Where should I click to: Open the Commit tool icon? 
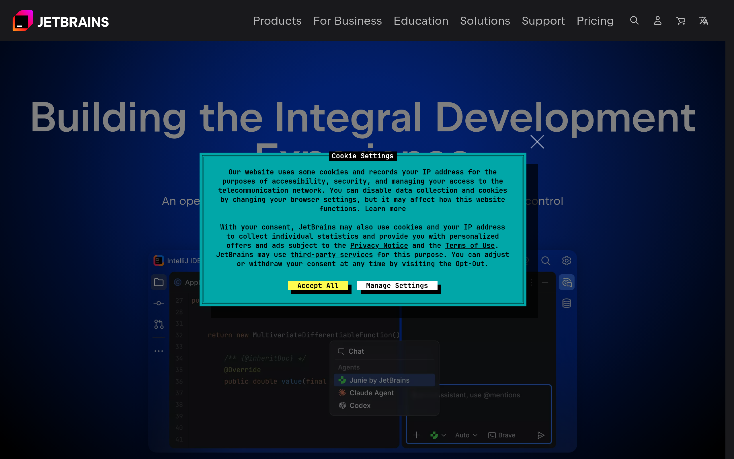coord(159,303)
